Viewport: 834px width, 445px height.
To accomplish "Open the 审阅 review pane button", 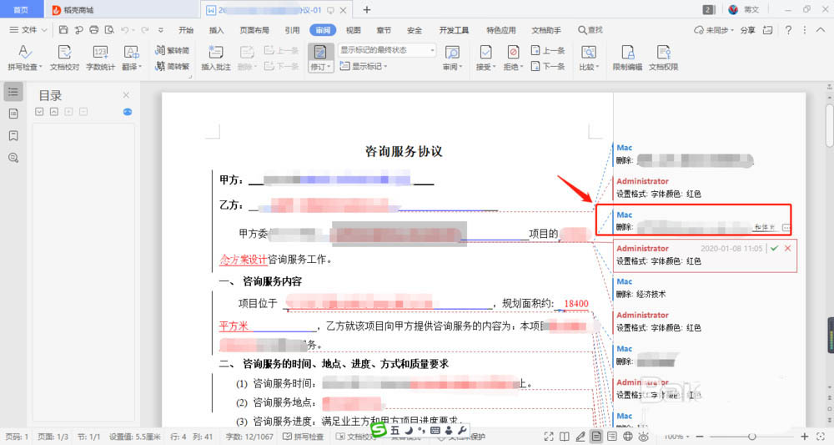I will (453, 58).
